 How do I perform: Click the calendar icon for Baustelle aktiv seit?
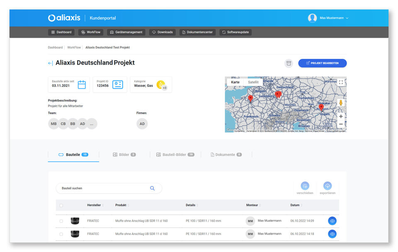coord(82,85)
